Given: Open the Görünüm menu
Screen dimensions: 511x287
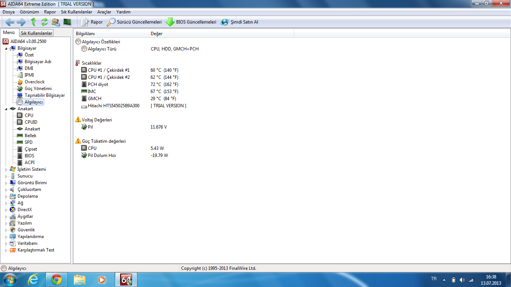Looking at the screenshot, I should click(x=29, y=12).
